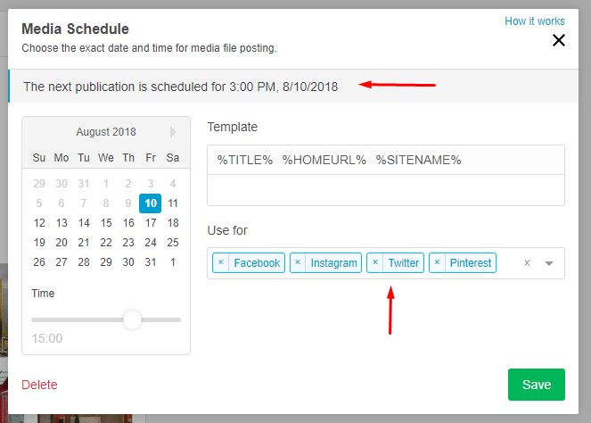Screen dimensions: 591x423
Task: Select the highlighted date 10
Action: click(151, 203)
